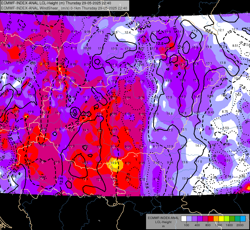Click the wind shear value 10.00

[87, 48]
